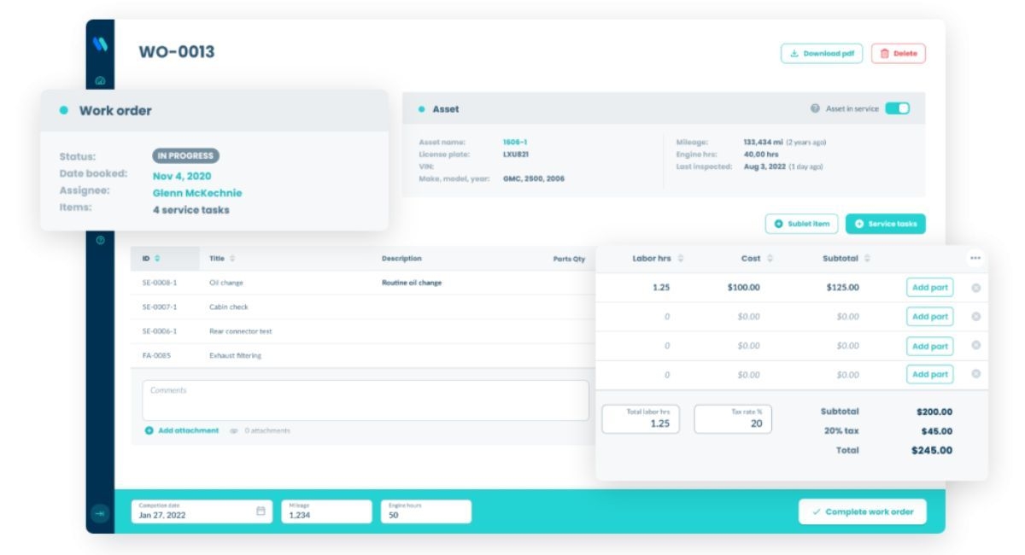This screenshot has height=555, width=1025.
Task: Click into the Comments text box
Action: pos(366,400)
